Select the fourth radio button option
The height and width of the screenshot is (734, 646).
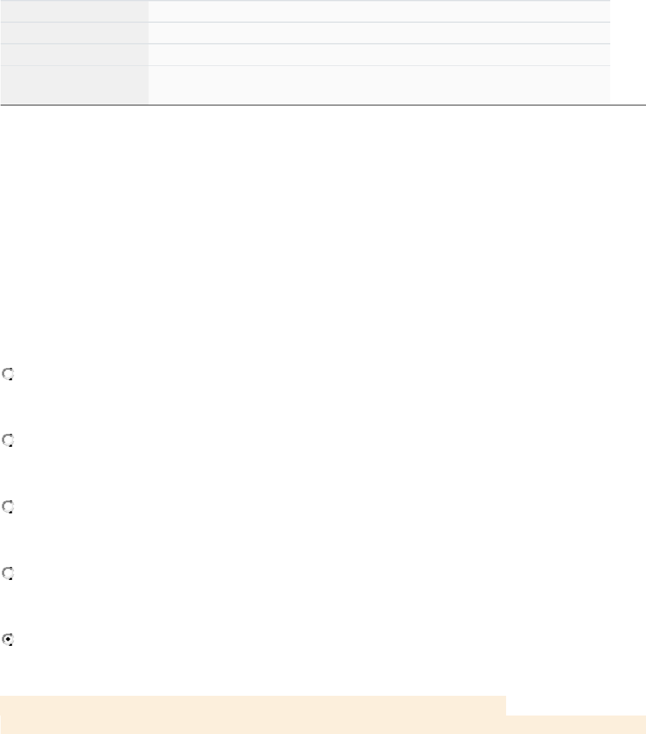tap(9, 574)
